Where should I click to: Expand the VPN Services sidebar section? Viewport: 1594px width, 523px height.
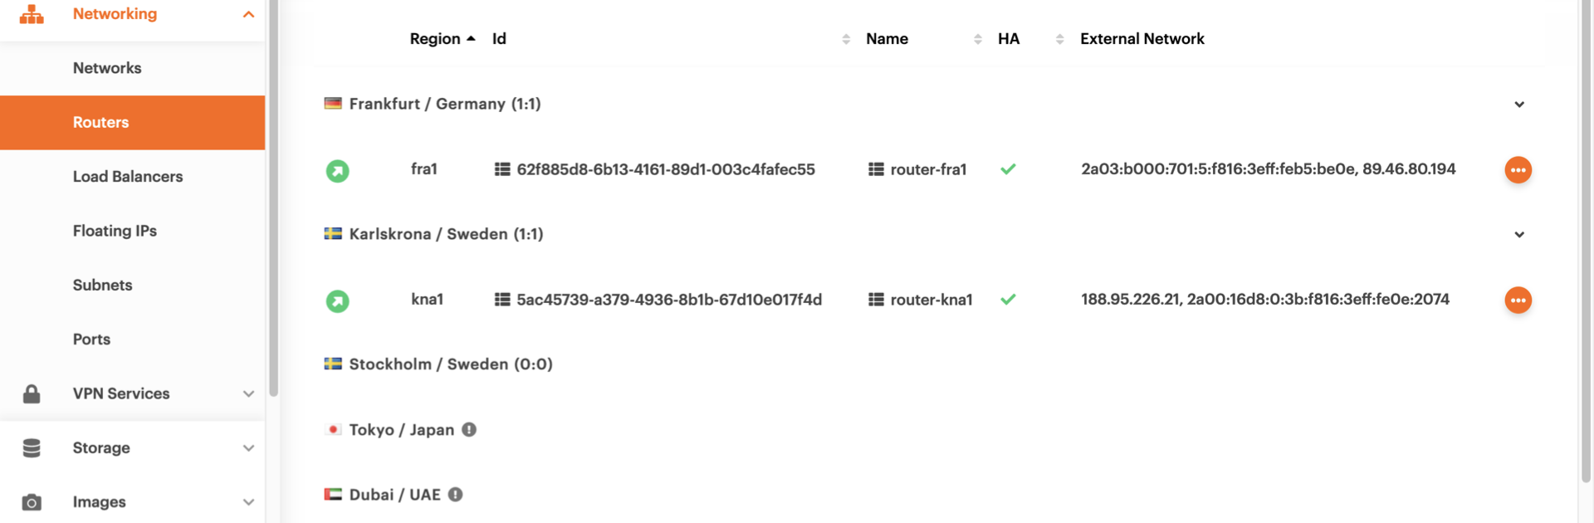pyautogui.click(x=248, y=393)
